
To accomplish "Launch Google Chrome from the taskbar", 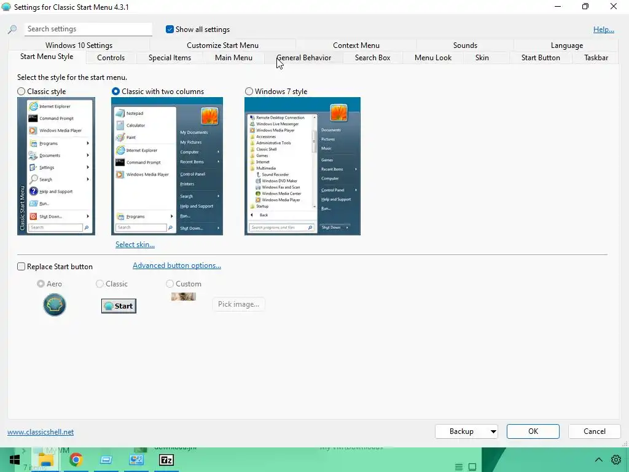I will (x=76, y=460).
